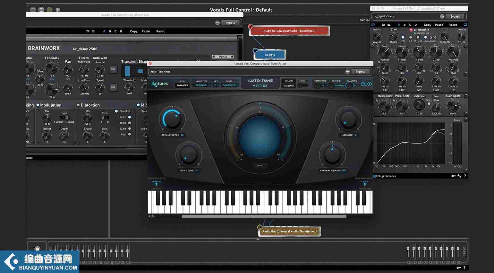Image resolution: width=494 pixels, height=273 pixels.
Task: Click undo arrow in bx_digital V3 toolbar
Action: tap(383, 25)
